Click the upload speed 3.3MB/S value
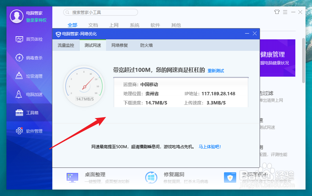312x196 pixels. click(216, 103)
